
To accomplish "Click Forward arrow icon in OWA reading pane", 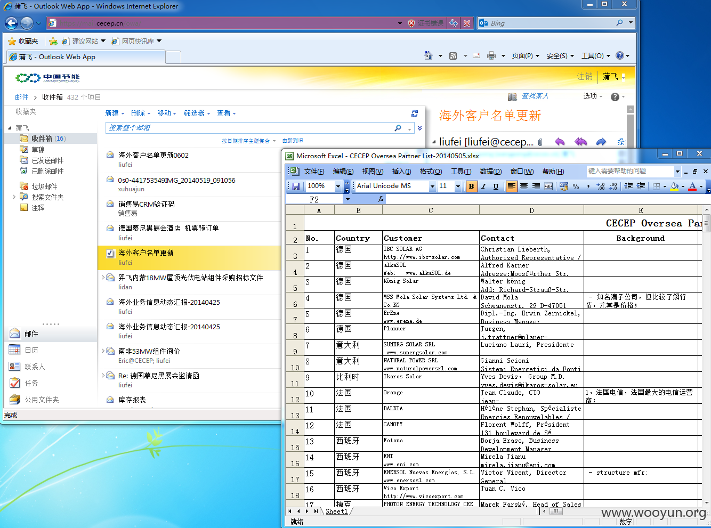I will (601, 142).
